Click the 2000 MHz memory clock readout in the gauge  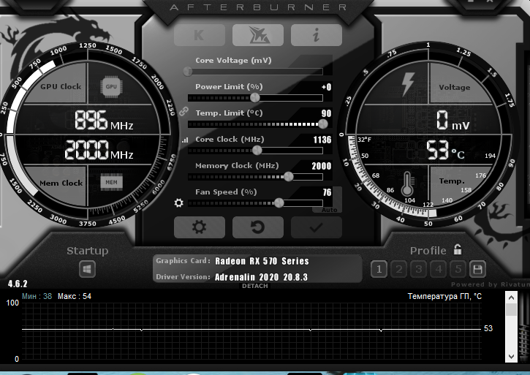click(99, 150)
